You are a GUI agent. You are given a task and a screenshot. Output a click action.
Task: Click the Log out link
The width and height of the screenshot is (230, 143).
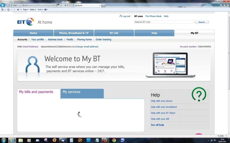pyautogui.click(x=126, y=16)
